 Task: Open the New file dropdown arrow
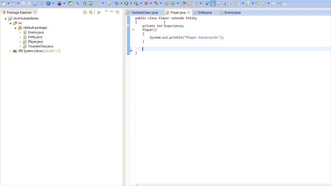point(8,4)
